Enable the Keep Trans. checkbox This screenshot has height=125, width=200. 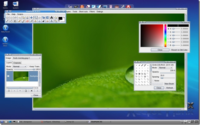coord(28,67)
